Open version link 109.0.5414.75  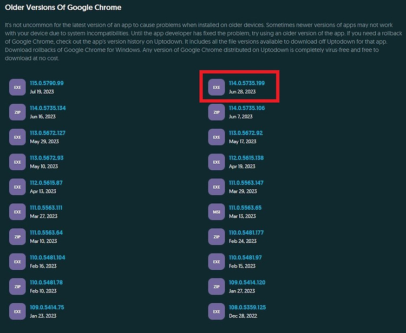(x=47, y=307)
